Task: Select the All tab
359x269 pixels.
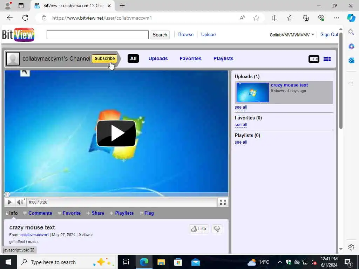Action: click(x=133, y=58)
